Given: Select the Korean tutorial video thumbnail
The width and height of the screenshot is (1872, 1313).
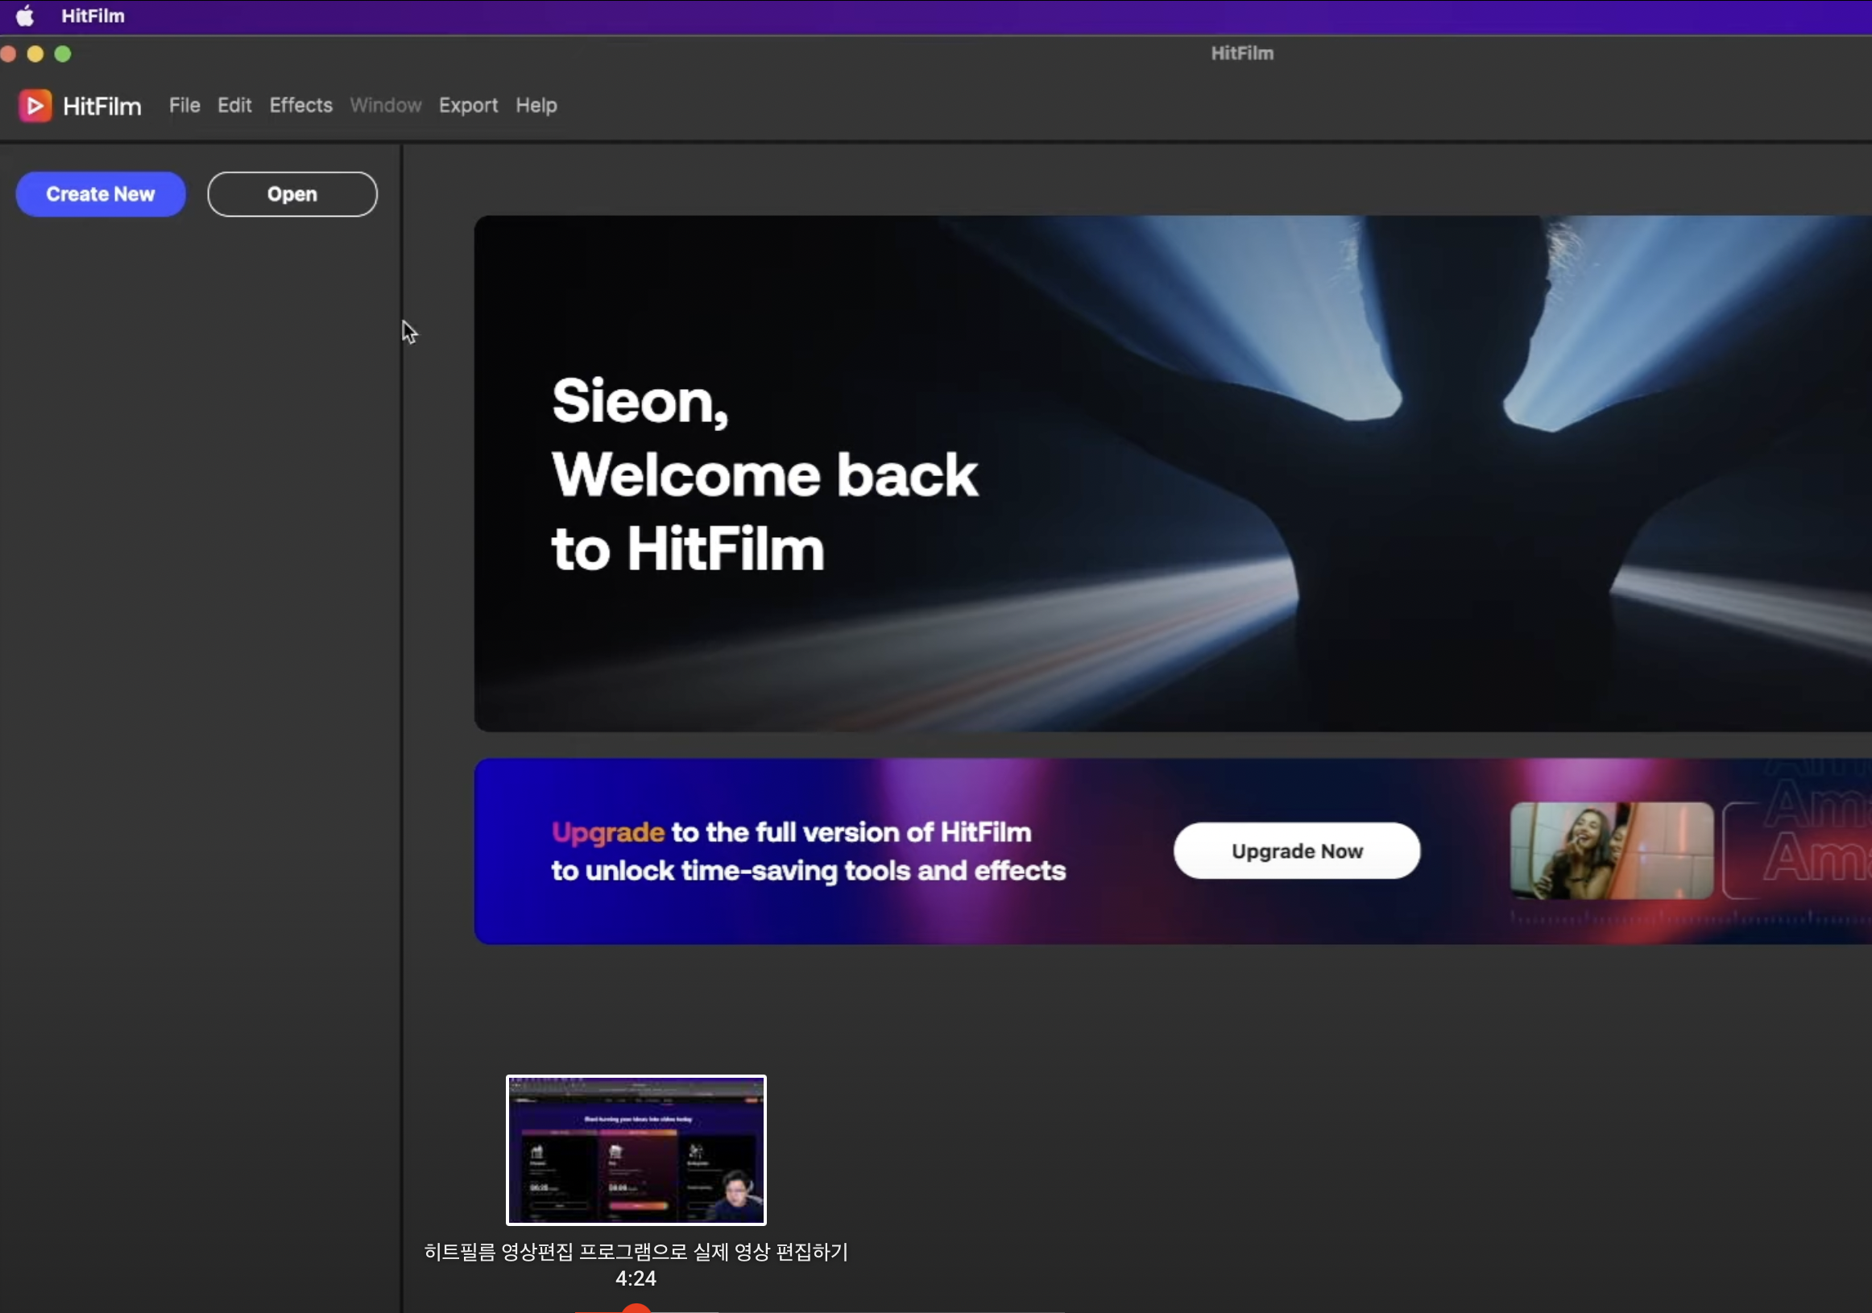Looking at the screenshot, I should 636,1150.
